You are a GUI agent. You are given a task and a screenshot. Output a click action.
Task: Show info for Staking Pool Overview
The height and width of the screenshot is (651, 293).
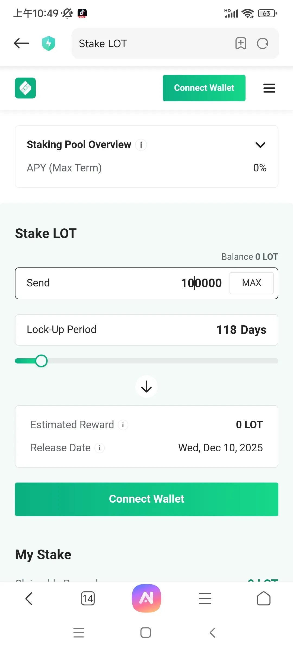coord(141,145)
